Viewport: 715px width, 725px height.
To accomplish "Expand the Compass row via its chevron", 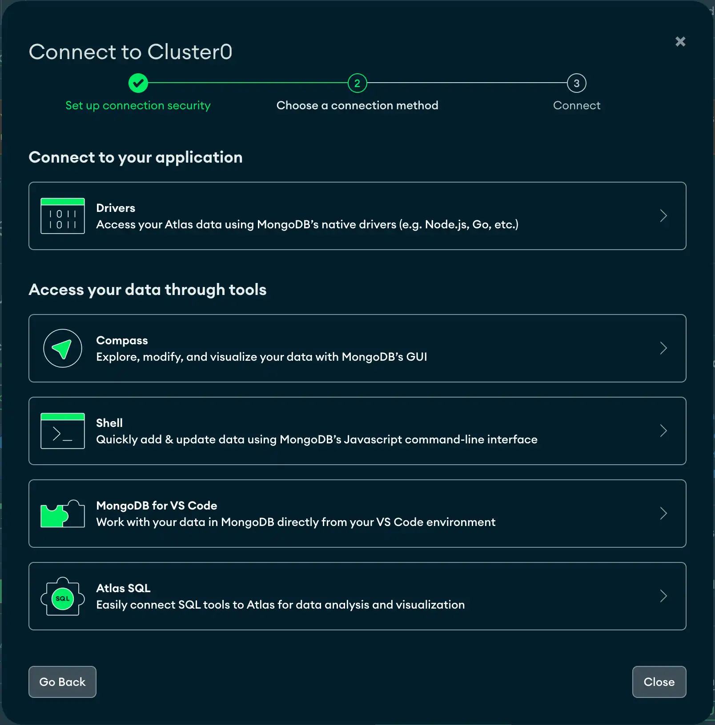I will coord(664,348).
